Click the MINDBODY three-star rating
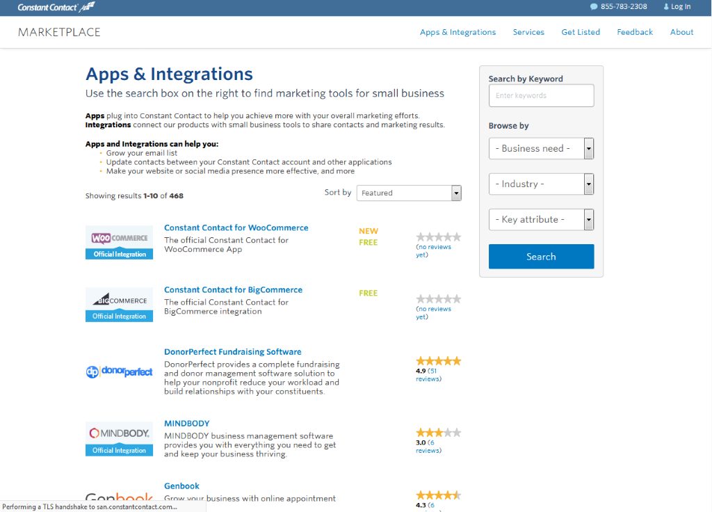 pyautogui.click(x=438, y=433)
